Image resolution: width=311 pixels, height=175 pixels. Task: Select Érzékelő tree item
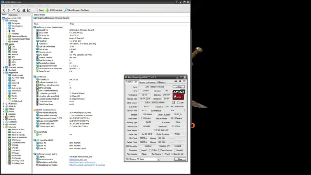coord(15,42)
